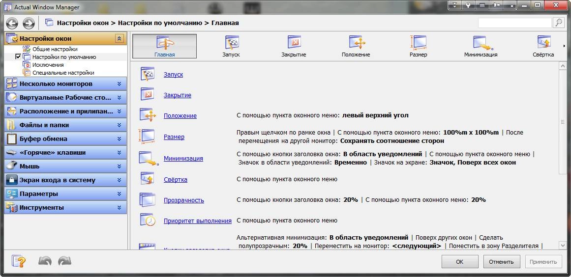The image size is (571, 277).
Task: Expand the Инструменты section chevron
Action: [119, 208]
